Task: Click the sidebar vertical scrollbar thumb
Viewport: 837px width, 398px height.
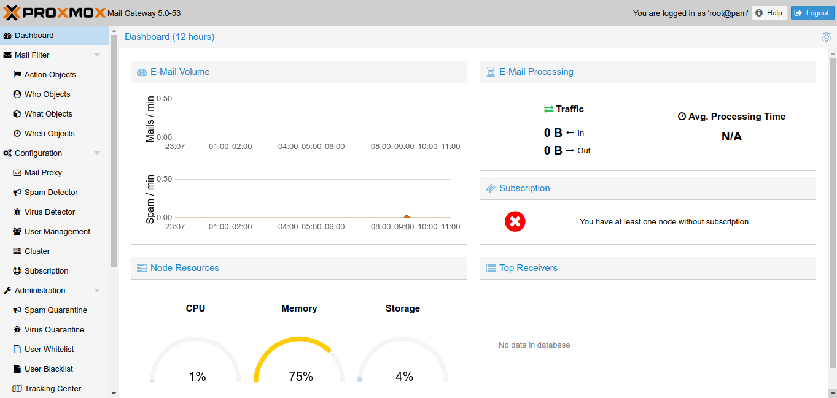Action: tap(114, 150)
